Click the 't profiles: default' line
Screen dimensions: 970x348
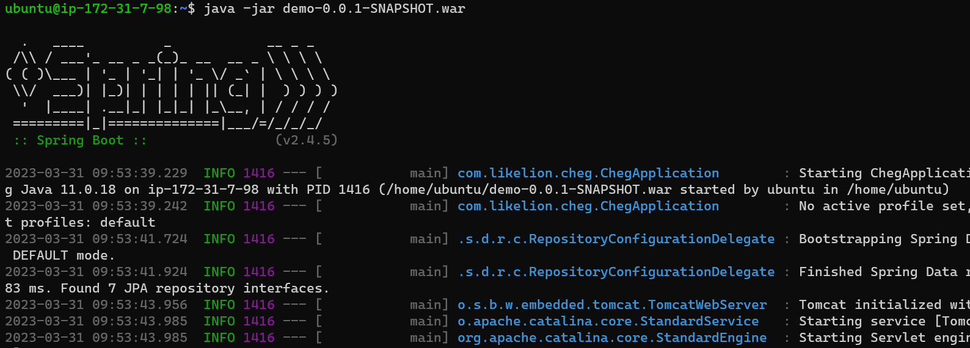pyautogui.click(x=80, y=222)
